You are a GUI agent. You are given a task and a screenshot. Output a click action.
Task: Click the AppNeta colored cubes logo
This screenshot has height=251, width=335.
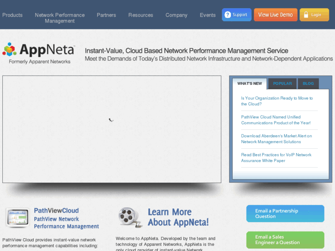[x=9, y=49]
